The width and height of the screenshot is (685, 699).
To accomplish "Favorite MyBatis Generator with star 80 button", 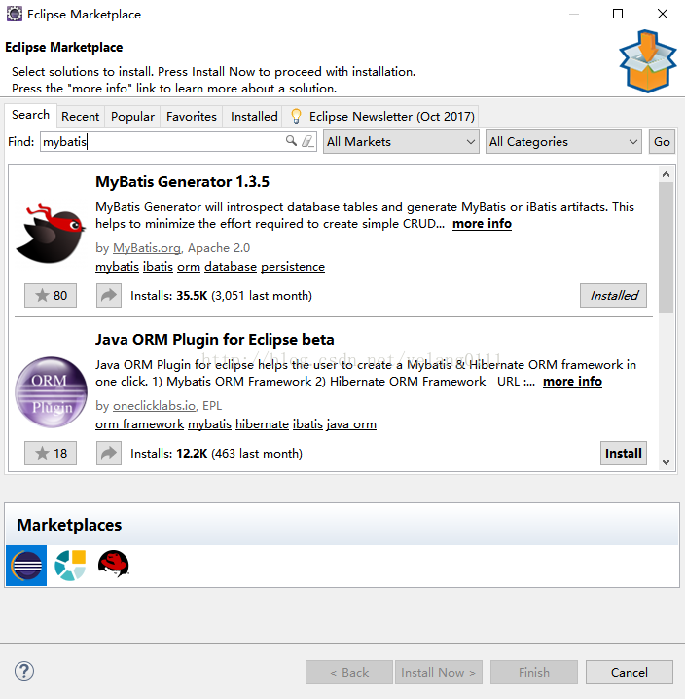I will click(x=51, y=296).
